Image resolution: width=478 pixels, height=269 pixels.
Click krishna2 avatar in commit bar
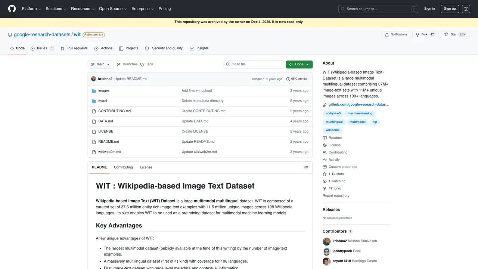pyautogui.click(x=94, y=79)
